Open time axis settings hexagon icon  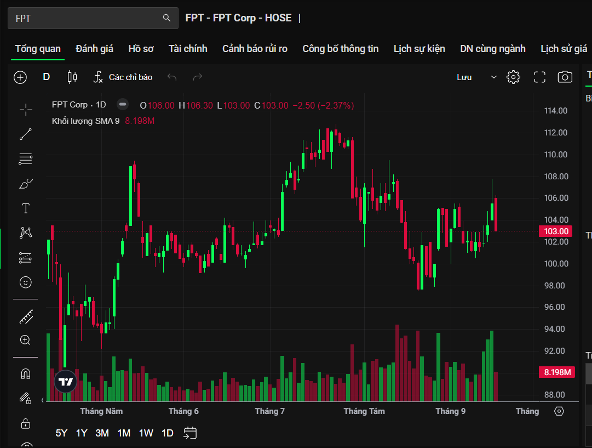(x=559, y=411)
